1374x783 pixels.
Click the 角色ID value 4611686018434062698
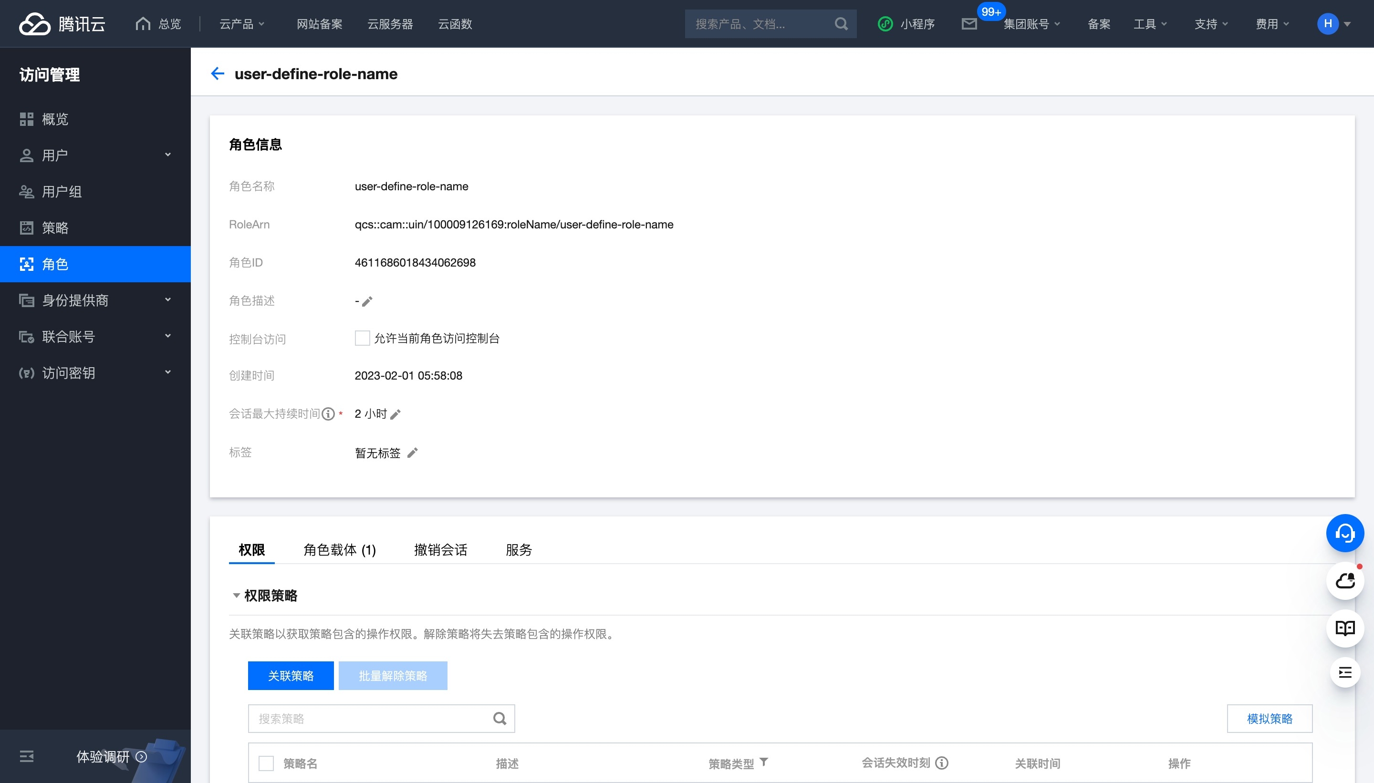(415, 262)
